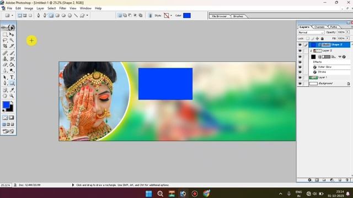Hide Layer 1 via eye icon
The height and width of the screenshot is (198, 353).
(x=300, y=78)
